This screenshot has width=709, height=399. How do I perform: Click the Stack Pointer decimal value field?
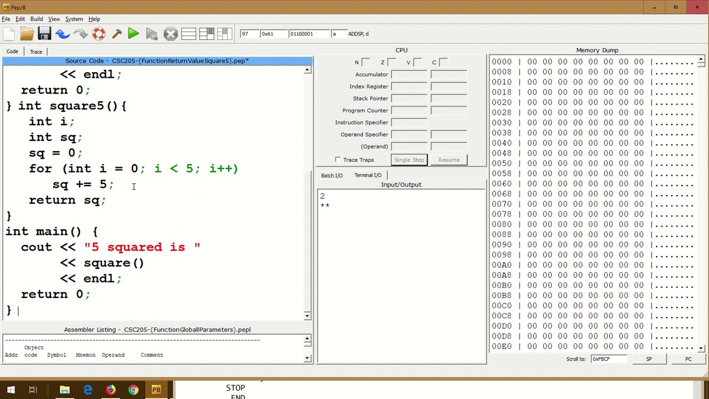449,98
